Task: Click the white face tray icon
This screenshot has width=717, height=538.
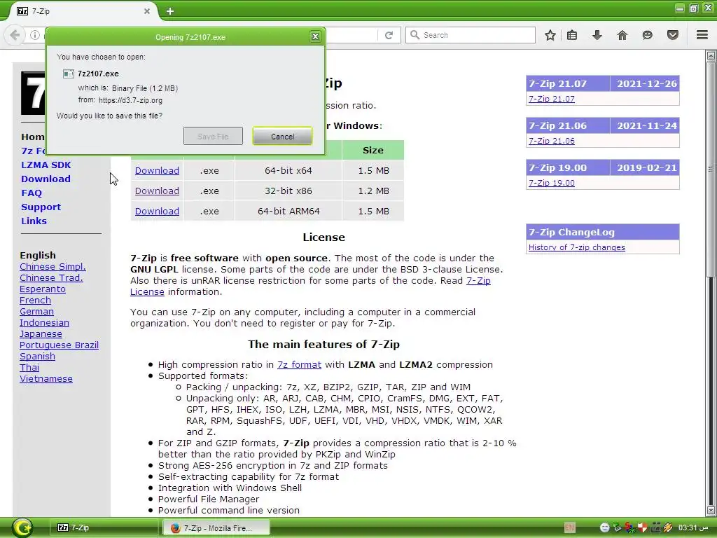Action: pyautogui.click(x=604, y=528)
